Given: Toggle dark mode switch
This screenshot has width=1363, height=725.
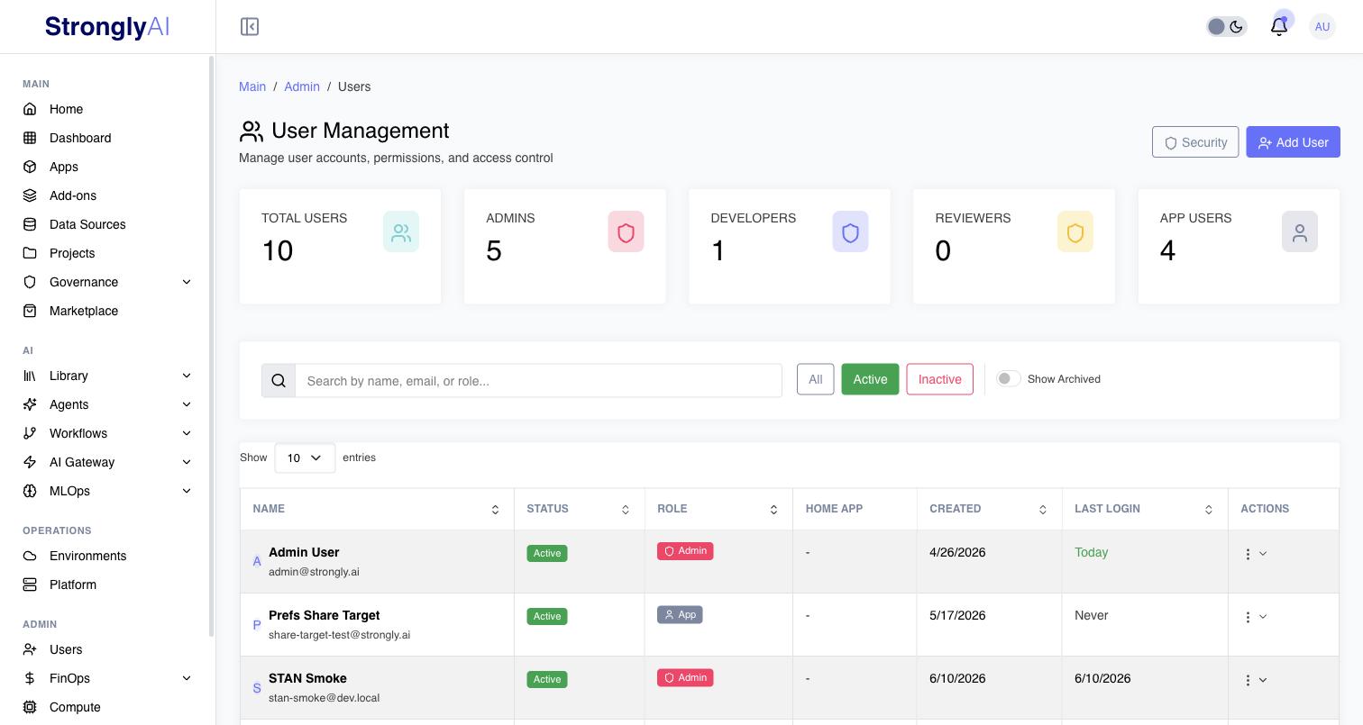Looking at the screenshot, I should pos(1226,27).
